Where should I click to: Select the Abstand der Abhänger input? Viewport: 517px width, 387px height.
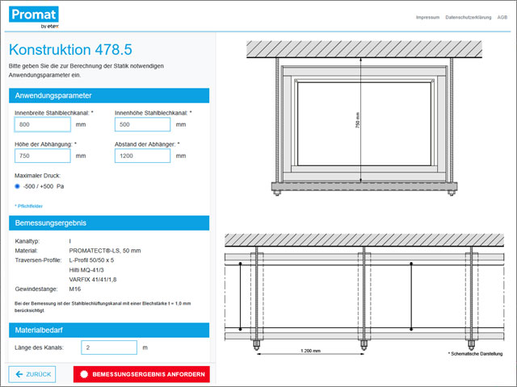tap(142, 156)
